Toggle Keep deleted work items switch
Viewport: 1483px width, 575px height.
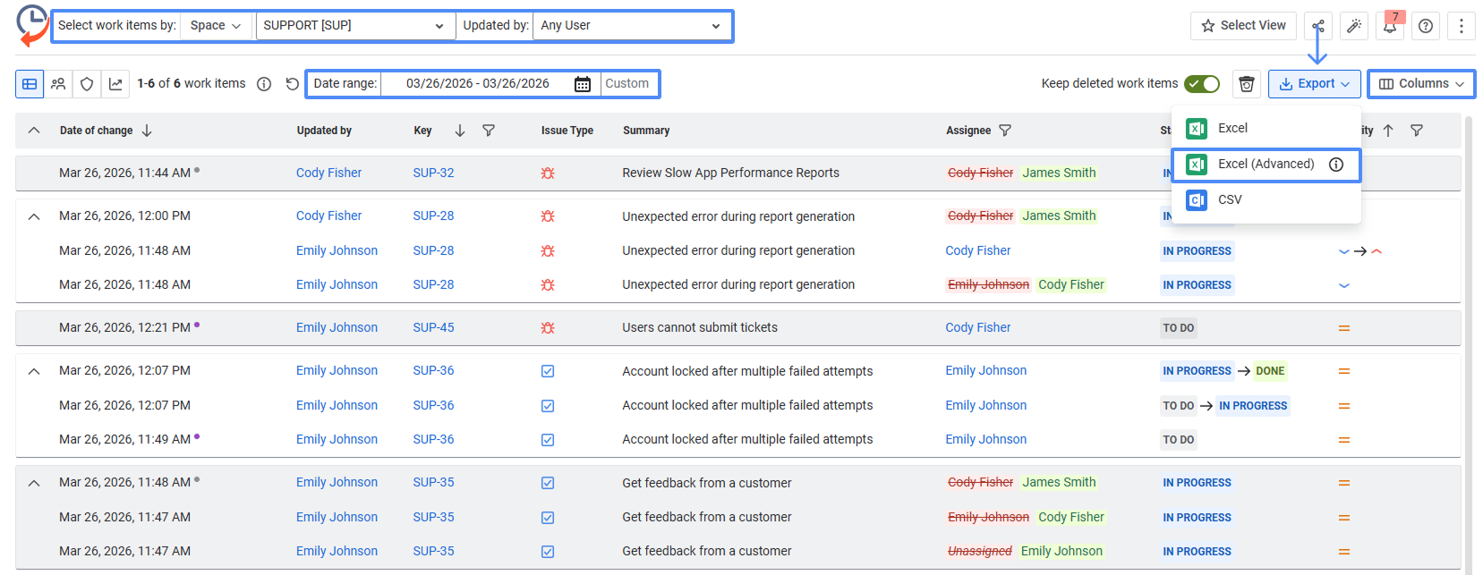pyautogui.click(x=1202, y=84)
